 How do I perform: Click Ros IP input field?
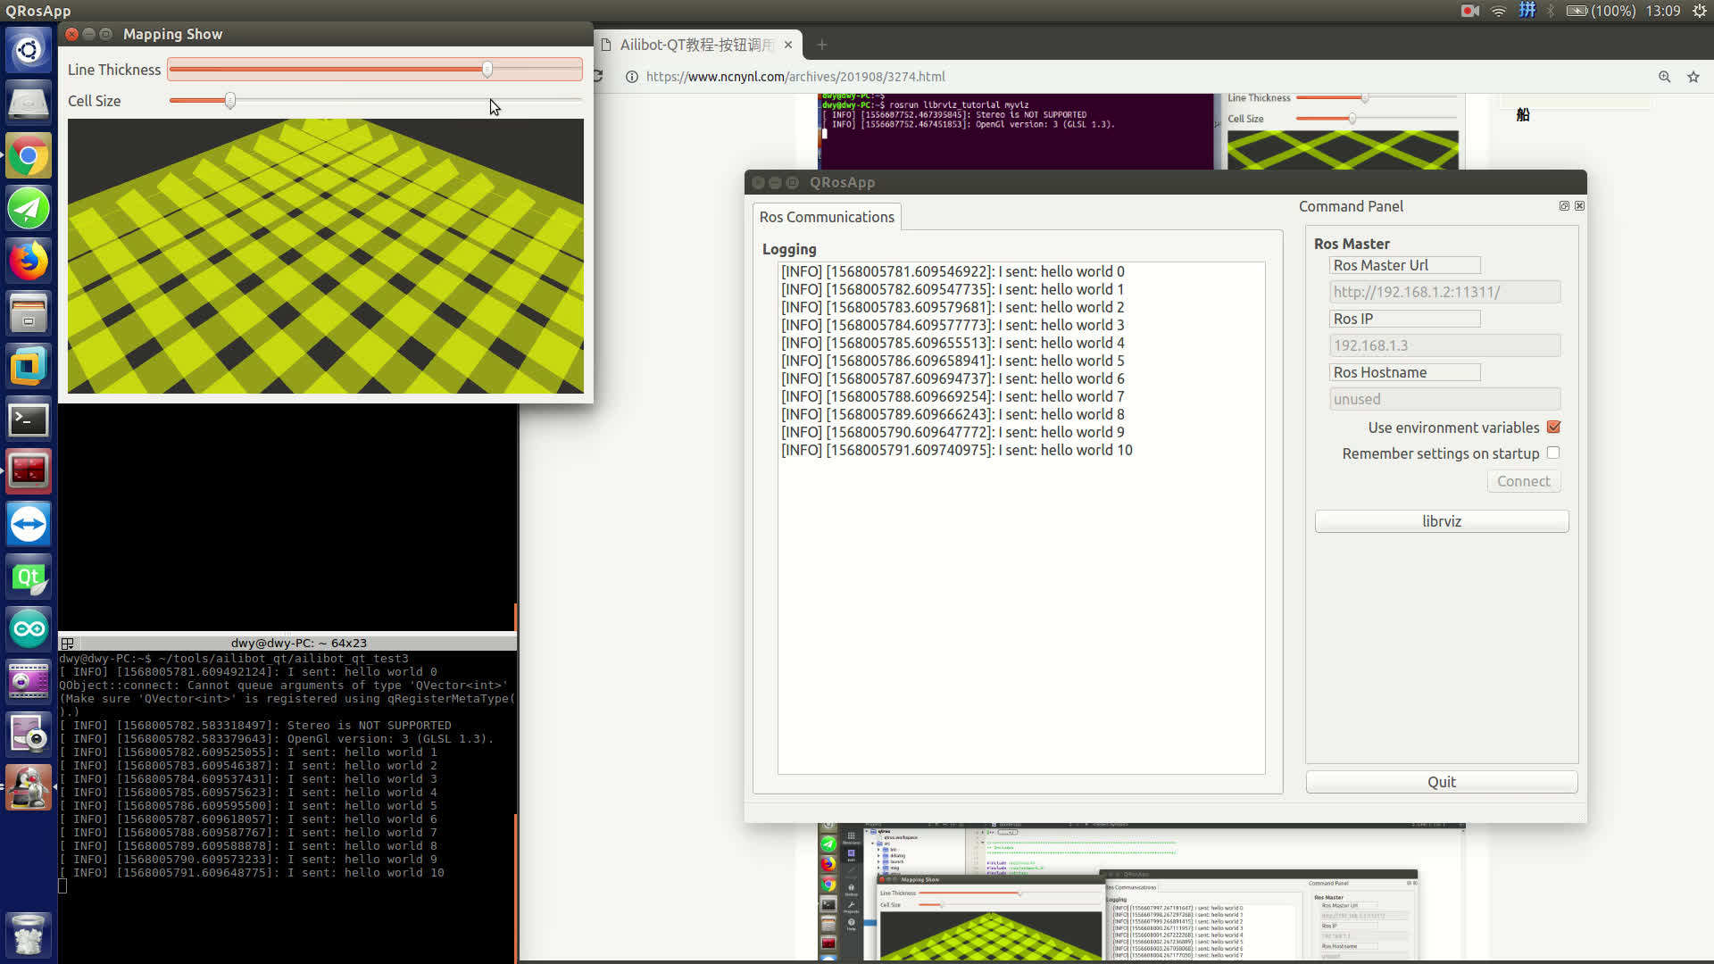[x=1445, y=345]
